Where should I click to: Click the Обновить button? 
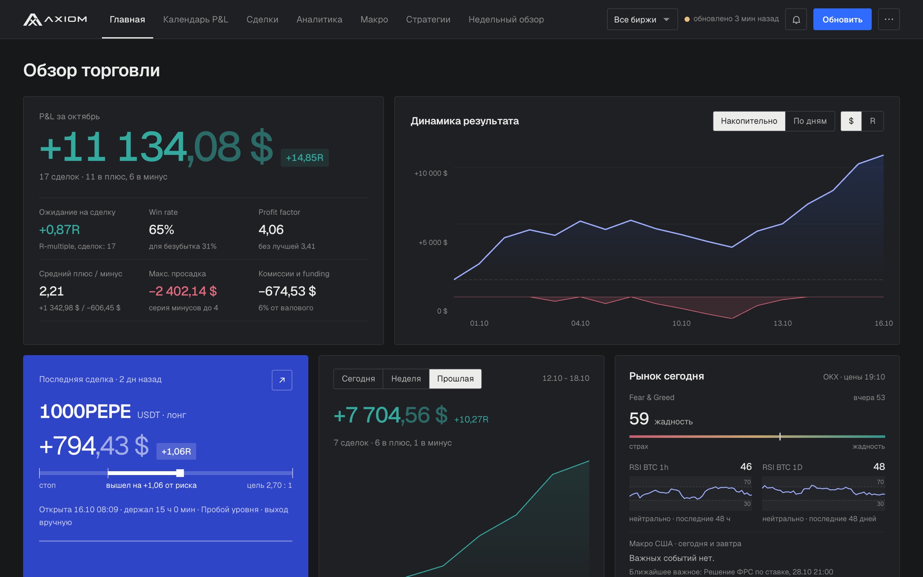click(x=842, y=19)
